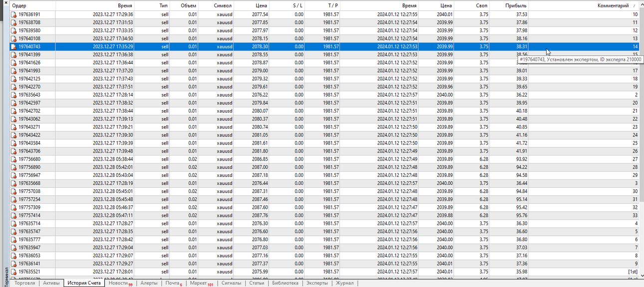Click the order icon for 197756680
644x287 pixels.
tap(14, 159)
